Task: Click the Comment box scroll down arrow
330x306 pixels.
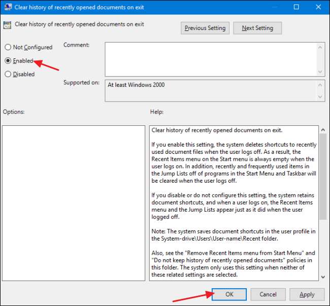Action: tap(320, 72)
